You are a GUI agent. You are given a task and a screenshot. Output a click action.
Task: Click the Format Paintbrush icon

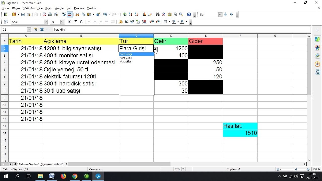click(x=98, y=15)
